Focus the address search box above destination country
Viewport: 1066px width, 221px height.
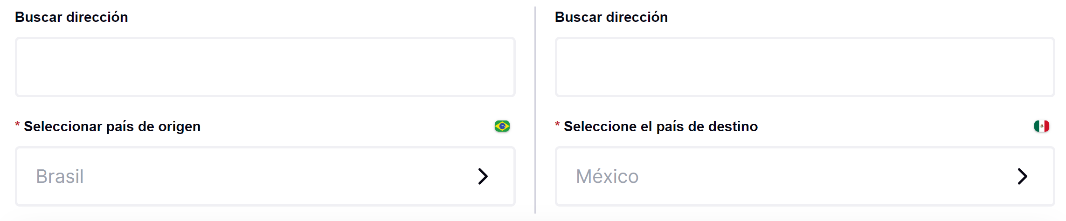coord(804,67)
